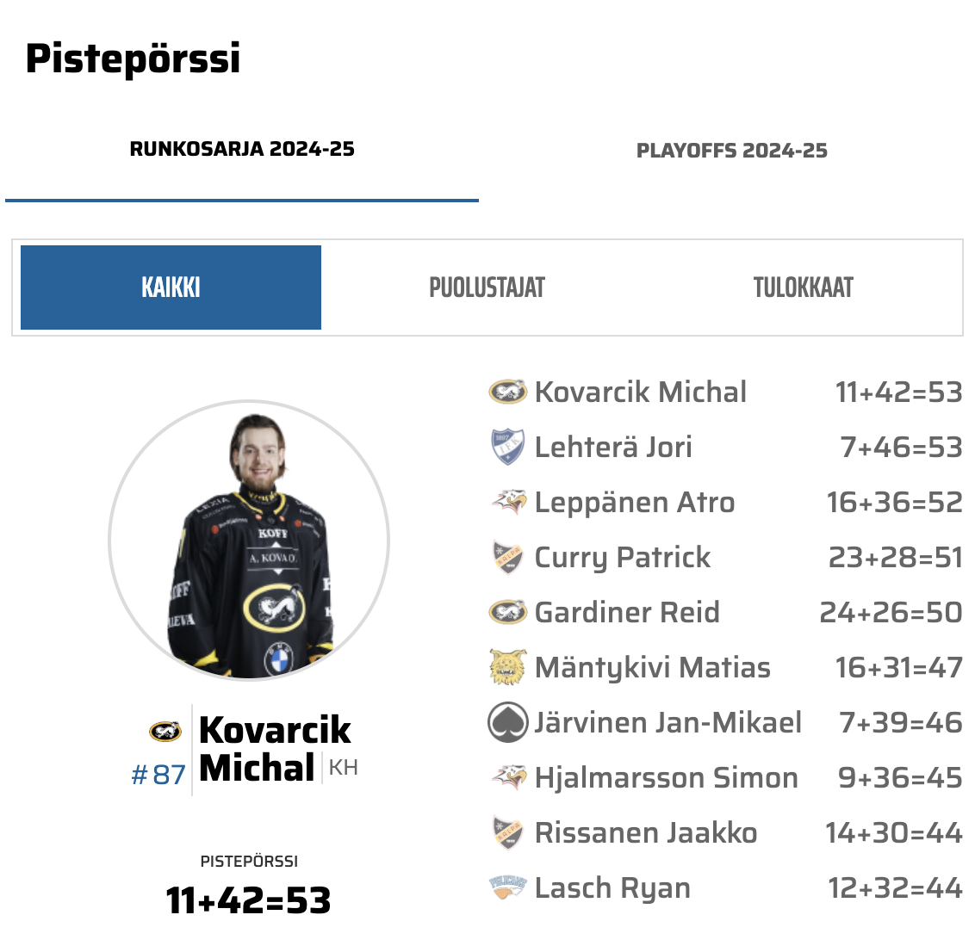Click the small team logo above jersey number 87
The width and height of the screenshot is (975, 952).
click(x=165, y=732)
